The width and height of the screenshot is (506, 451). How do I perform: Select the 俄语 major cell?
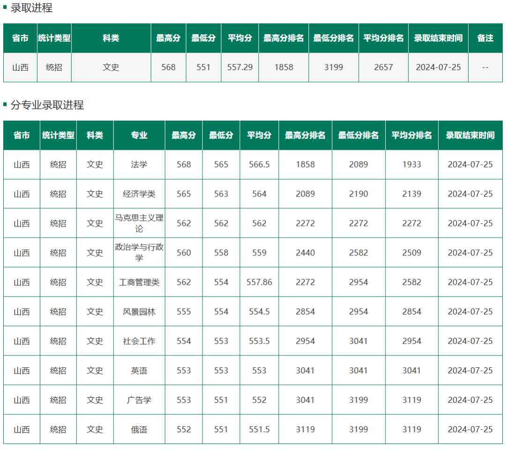click(139, 429)
